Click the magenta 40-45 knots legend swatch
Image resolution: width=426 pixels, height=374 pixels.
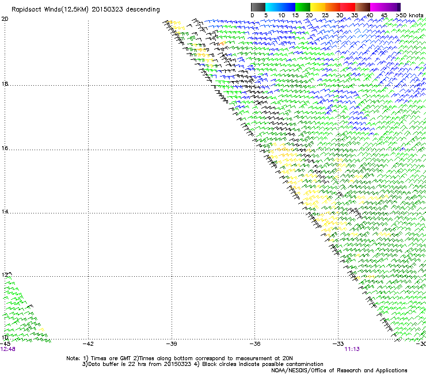pyautogui.click(x=378, y=7)
